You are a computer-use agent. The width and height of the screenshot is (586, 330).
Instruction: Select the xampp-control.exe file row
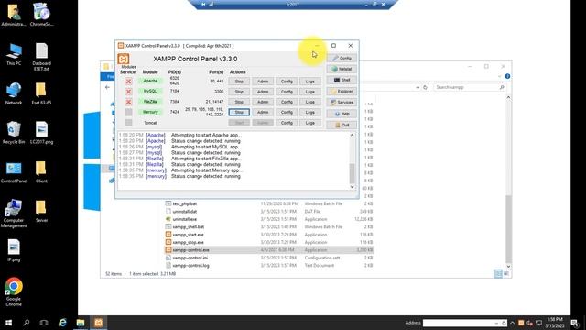(269, 250)
